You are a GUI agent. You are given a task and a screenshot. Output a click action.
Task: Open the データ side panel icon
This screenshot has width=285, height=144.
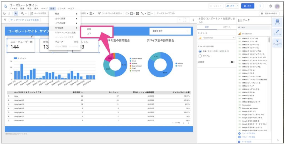277,22
